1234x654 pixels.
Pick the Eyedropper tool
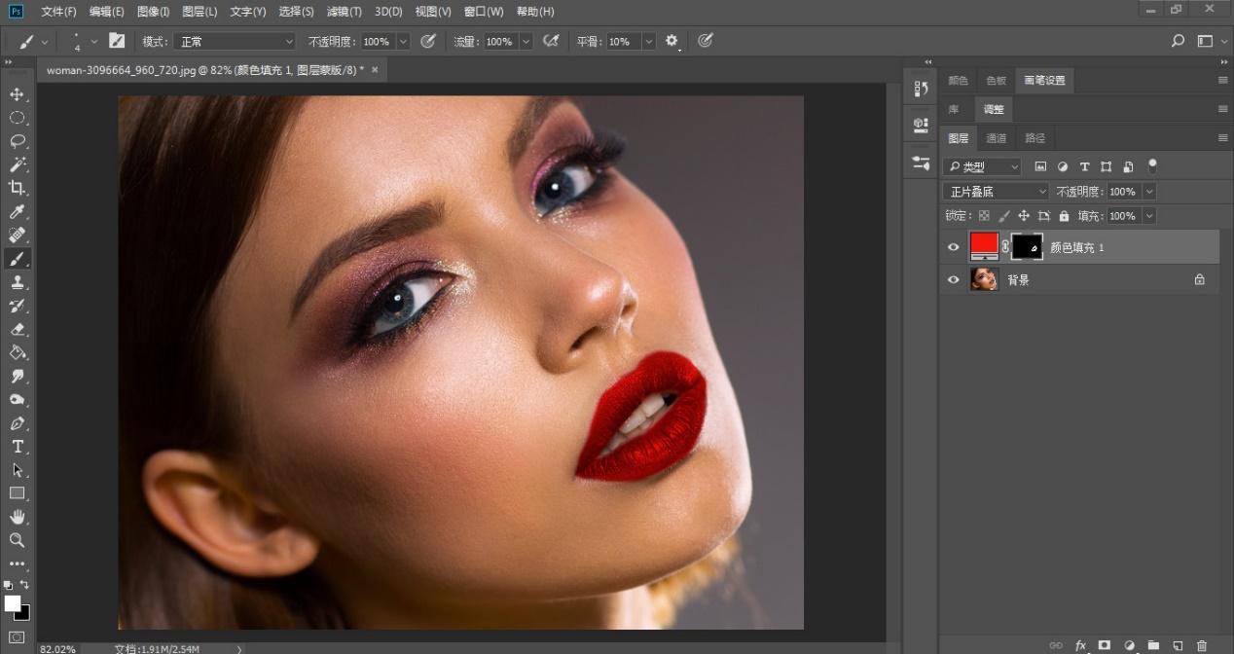17,212
